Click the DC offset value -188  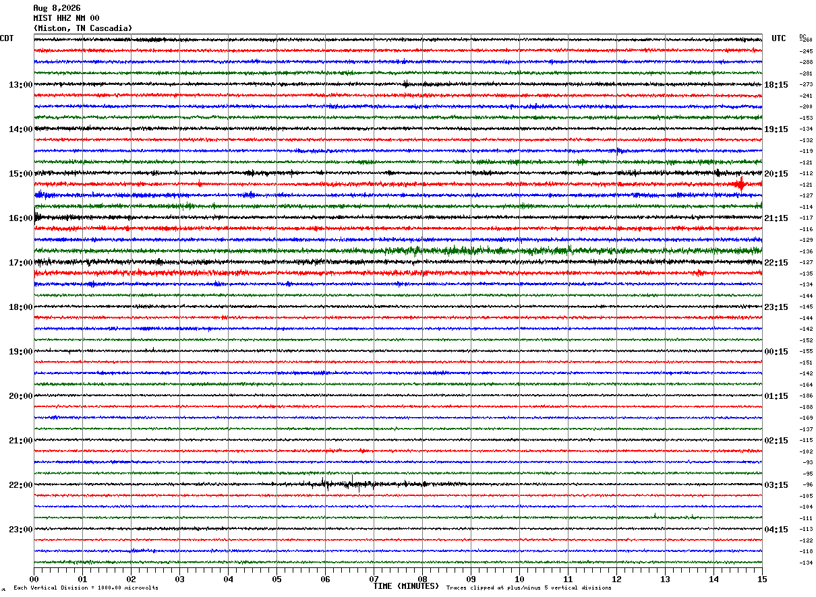[806, 407]
